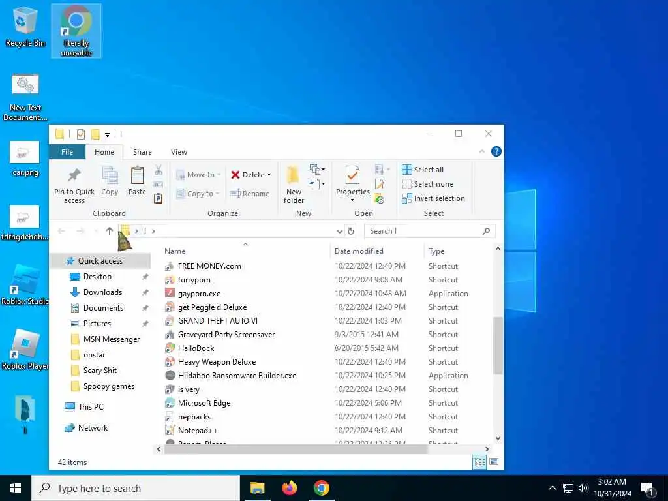This screenshot has height=501, width=668.
Task: Click the Rename button
Action: pos(250,194)
